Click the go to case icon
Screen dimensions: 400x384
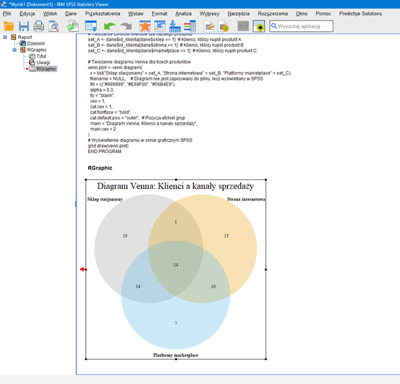point(160,26)
